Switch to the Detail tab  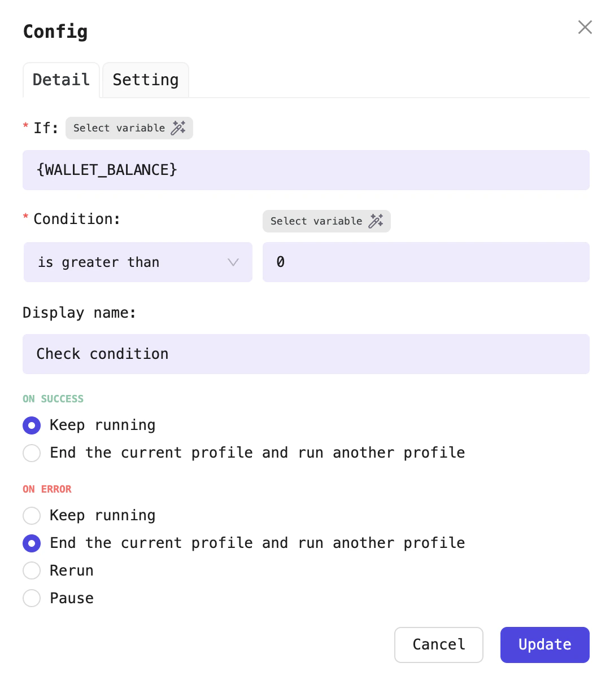click(x=61, y=80)
